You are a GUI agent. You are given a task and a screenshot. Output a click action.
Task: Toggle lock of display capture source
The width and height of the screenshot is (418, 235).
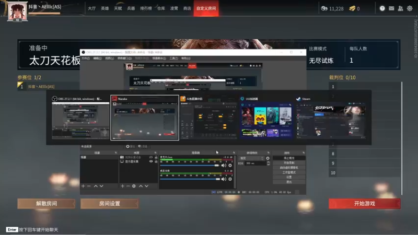(x=156, y=161)
